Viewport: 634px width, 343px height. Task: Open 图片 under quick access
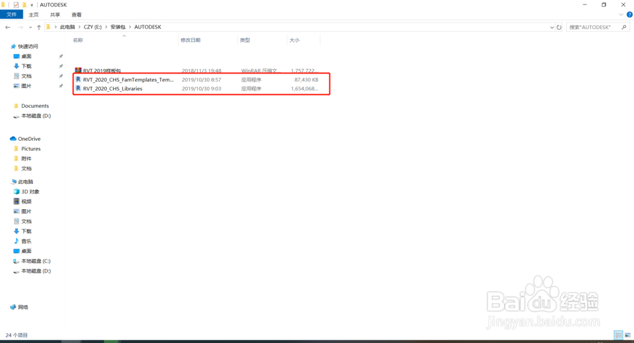tap(26, 86)
